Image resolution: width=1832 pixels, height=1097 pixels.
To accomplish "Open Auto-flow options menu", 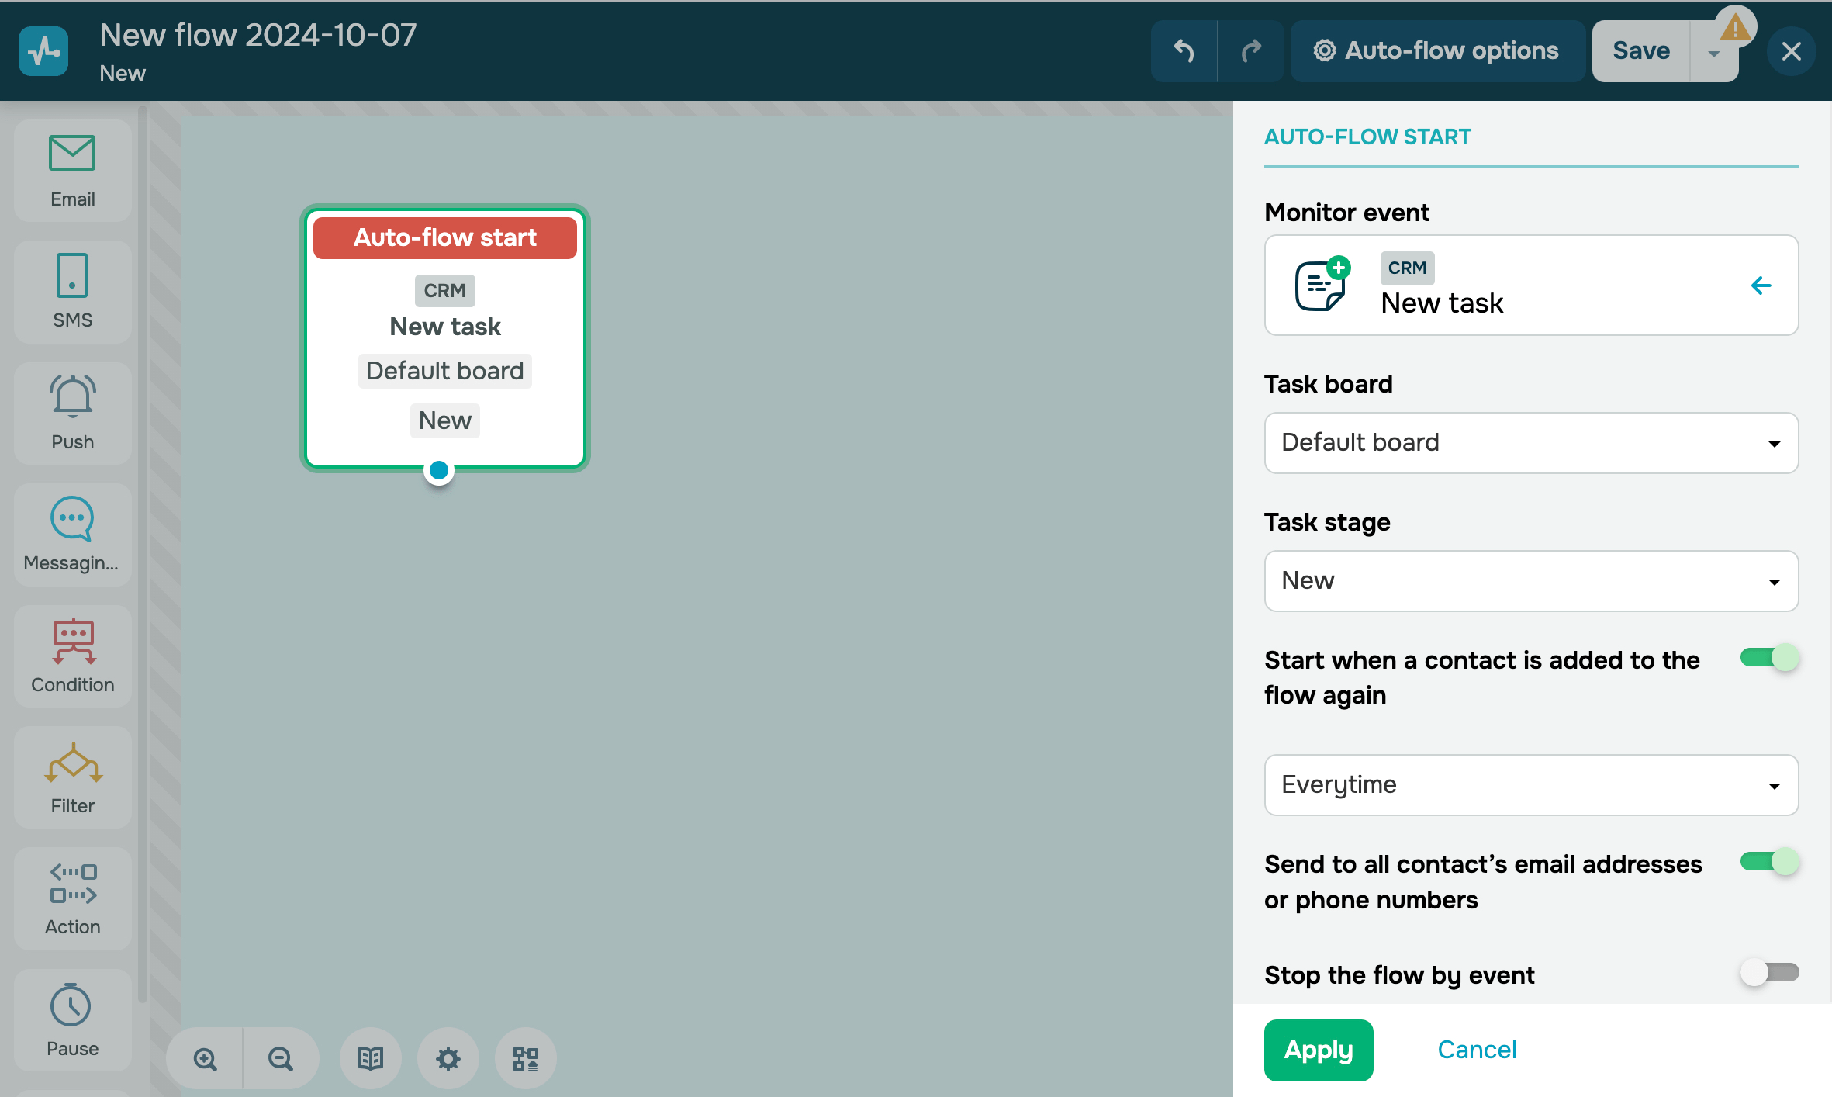I will (x=1436, y=51).
